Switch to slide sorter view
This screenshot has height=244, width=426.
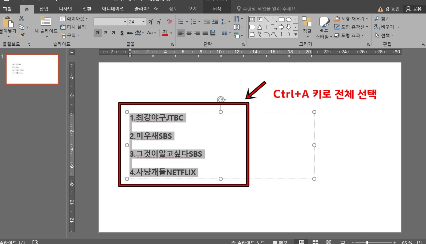coord(315,242)
